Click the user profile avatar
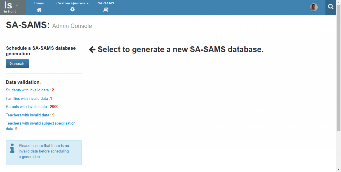 [314, 7]
